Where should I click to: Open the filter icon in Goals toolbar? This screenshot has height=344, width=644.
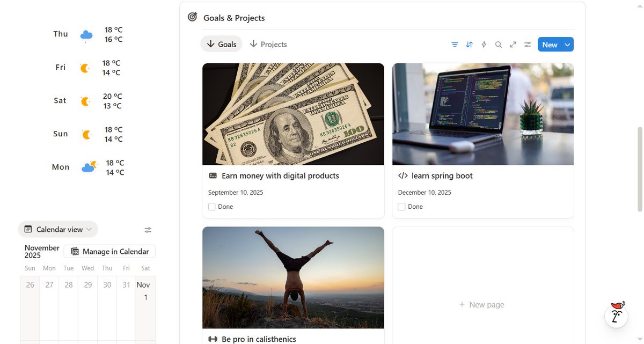[455, 45]
